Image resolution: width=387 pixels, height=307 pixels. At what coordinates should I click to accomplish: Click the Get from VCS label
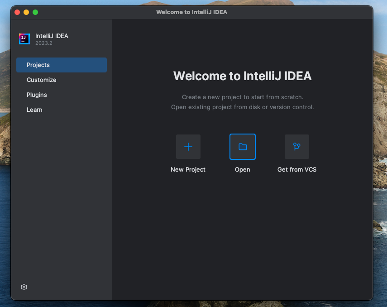[297, 169]
